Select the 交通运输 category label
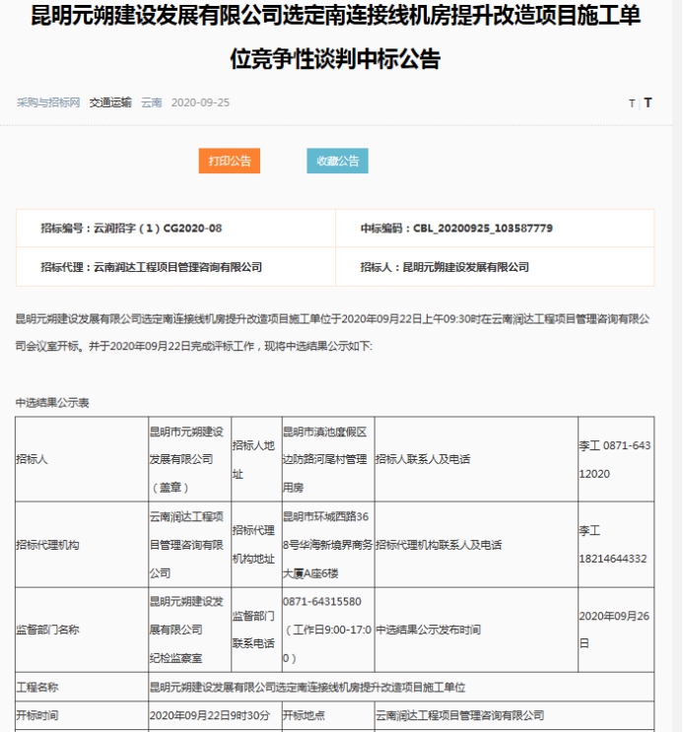 (110, 102)
